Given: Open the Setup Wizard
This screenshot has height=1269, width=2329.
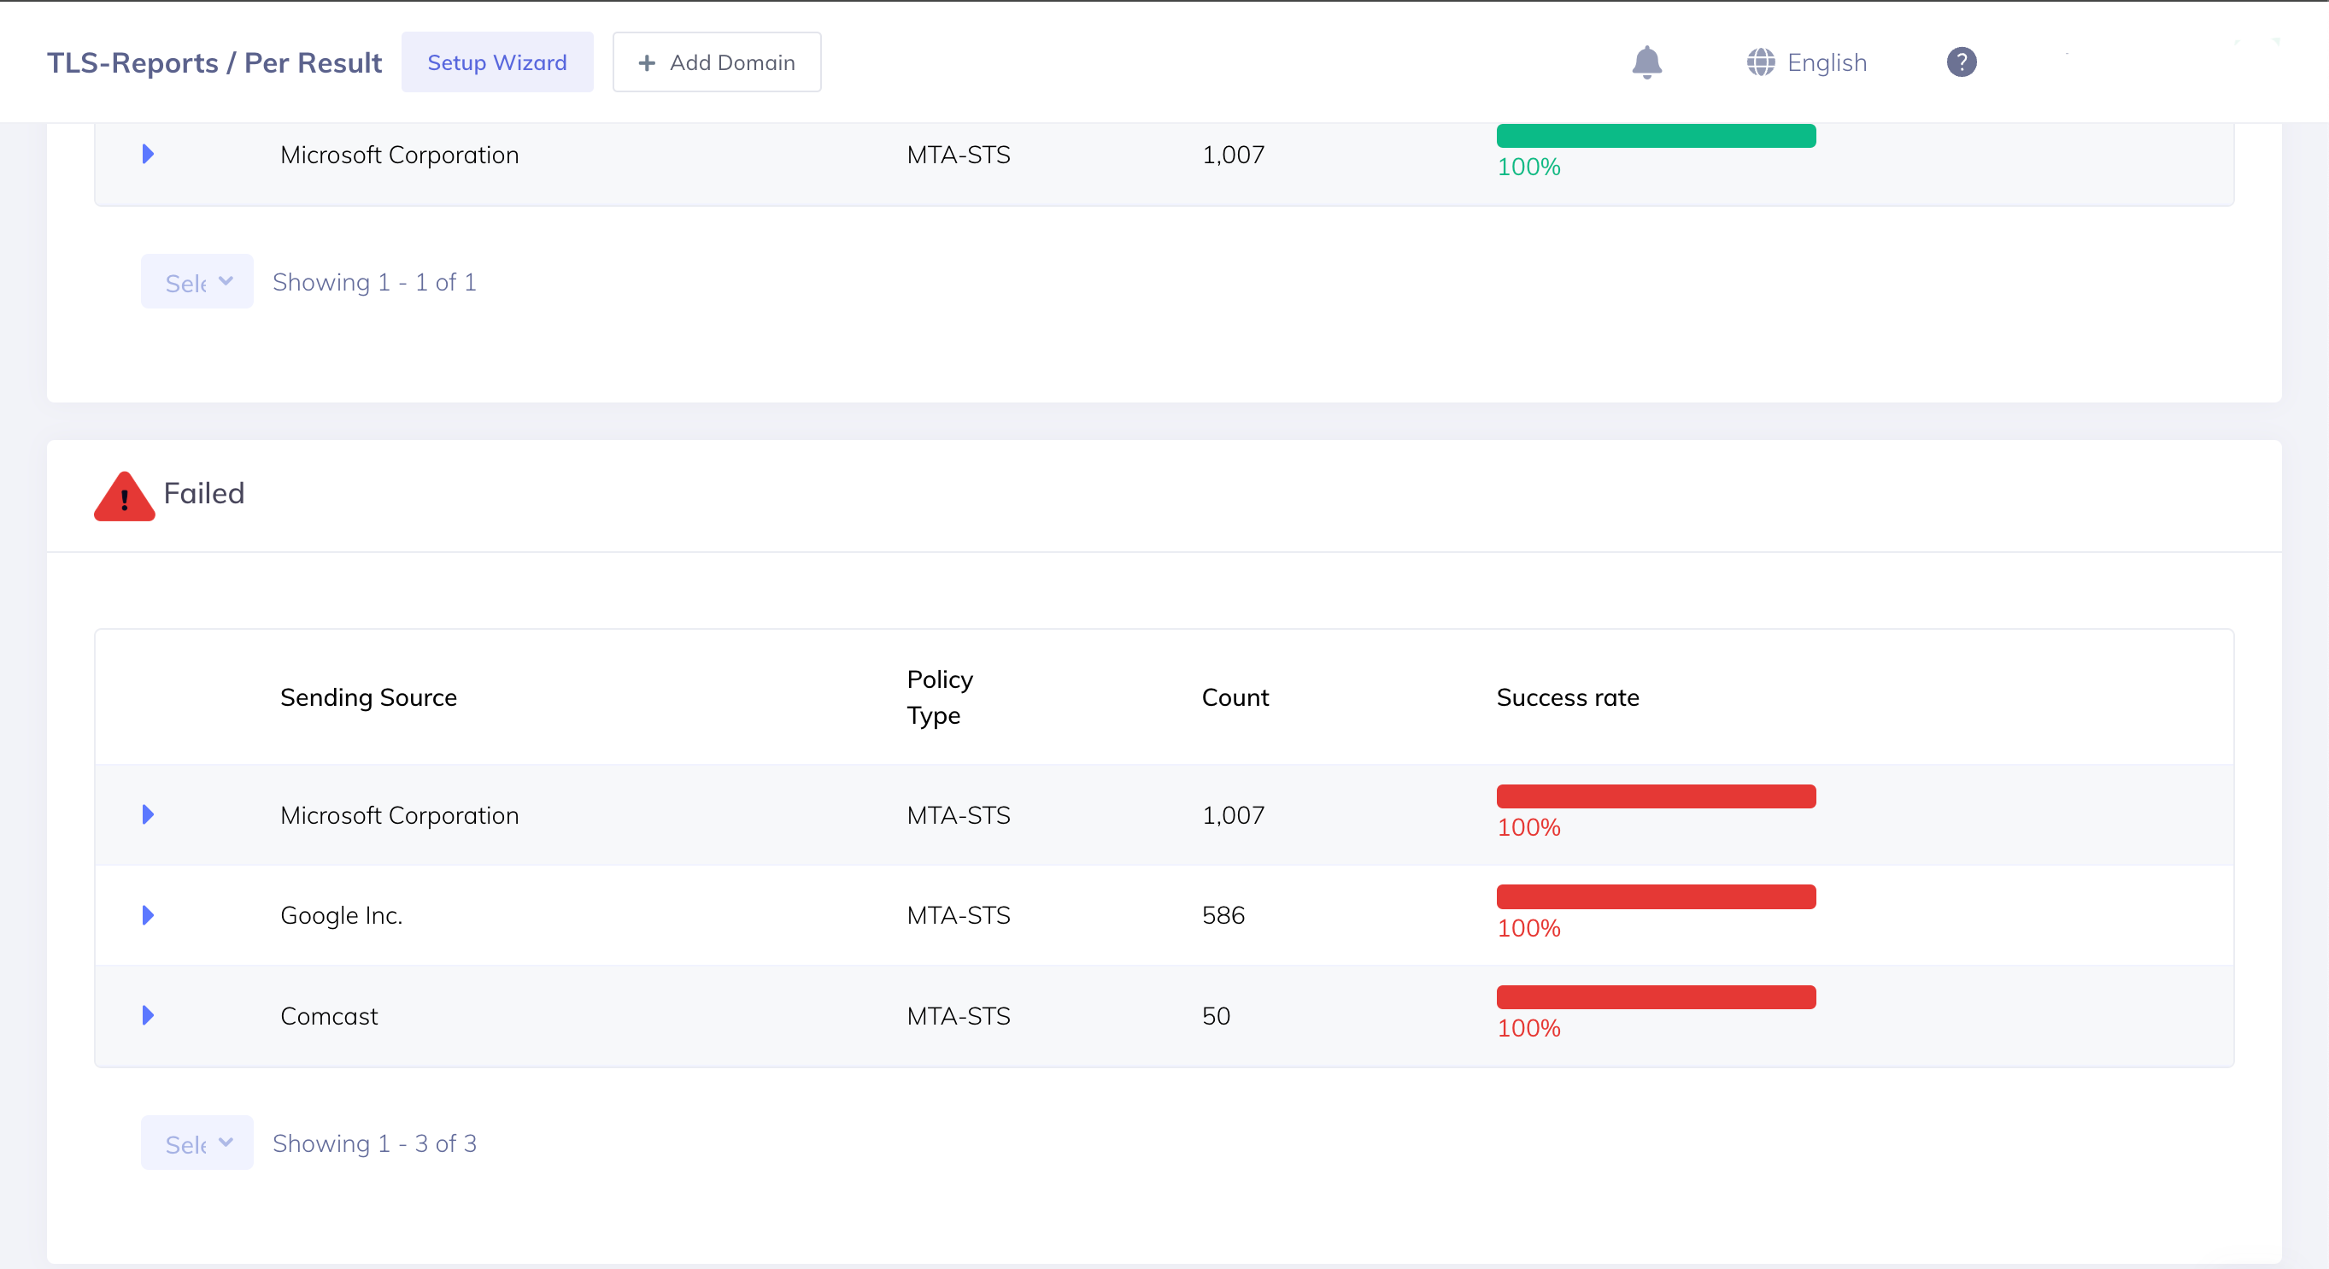Looking at the screenshot, I should pos(496,62).
